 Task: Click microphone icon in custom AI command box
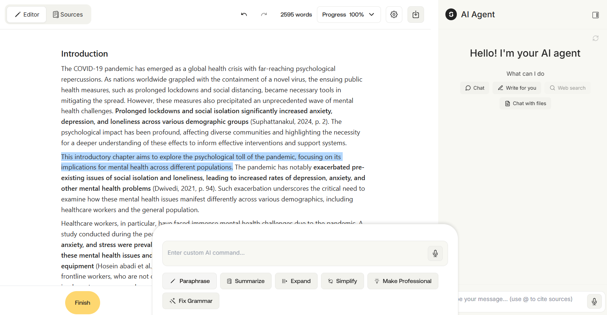click(435, 253)
